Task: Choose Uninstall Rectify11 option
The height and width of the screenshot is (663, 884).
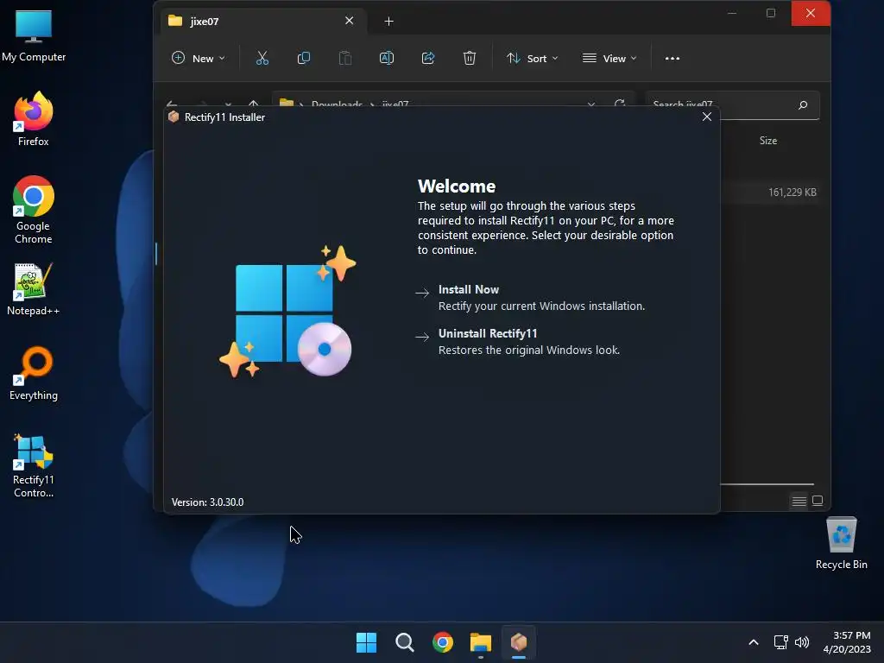Action: 518,342
